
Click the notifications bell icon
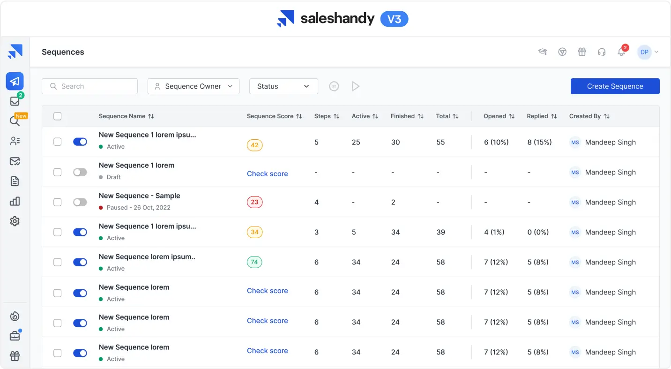coord(621,52)
